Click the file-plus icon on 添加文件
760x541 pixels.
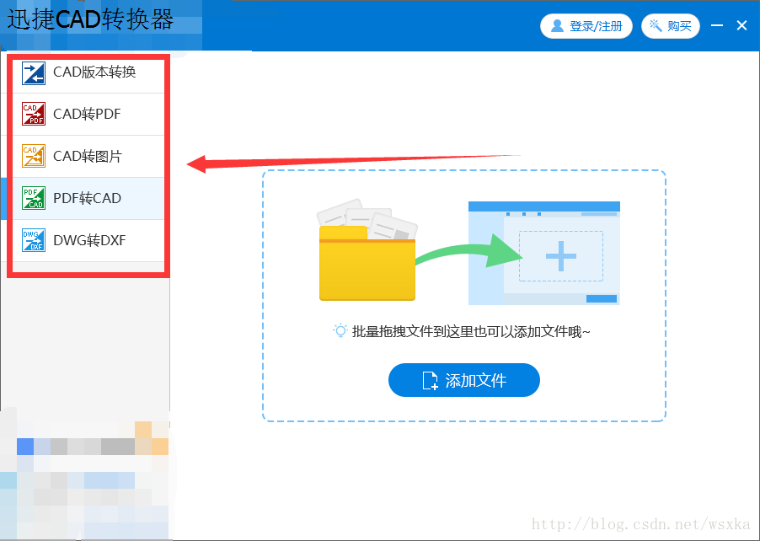[430, 381]
